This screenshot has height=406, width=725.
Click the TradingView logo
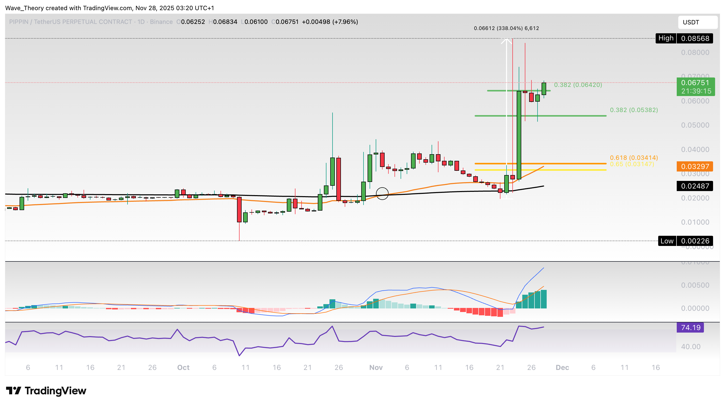[46, 391]
